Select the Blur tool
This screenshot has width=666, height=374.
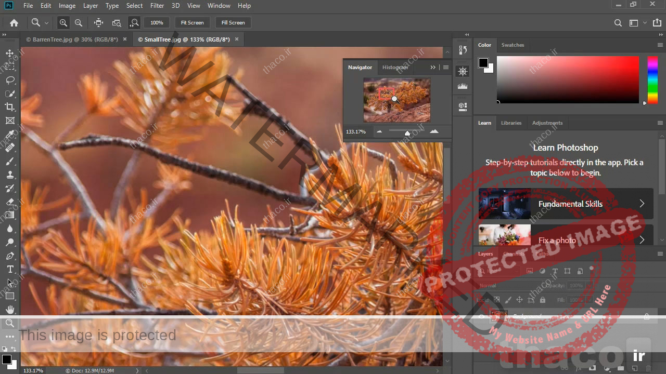[x=10, y=229]
